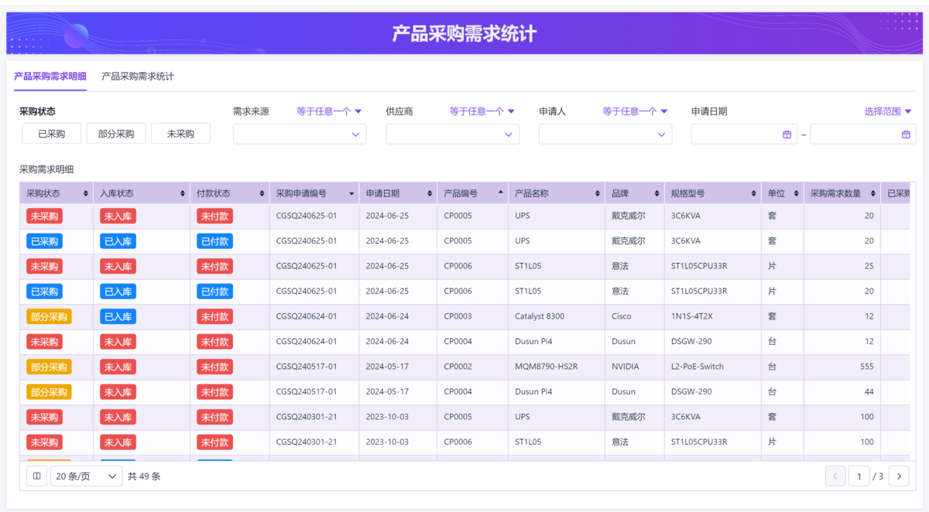Switch to 产品采购需求统计 tab

(x=138, y=77)
